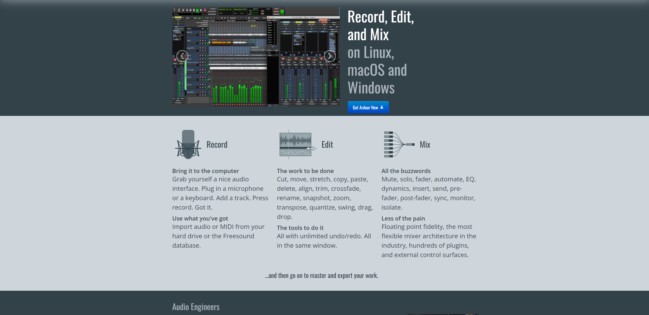Click the paragraph starting 'Grab yourself a nice audio'
This screenshot has height=315, width=649.
click(x=220, y=193)
